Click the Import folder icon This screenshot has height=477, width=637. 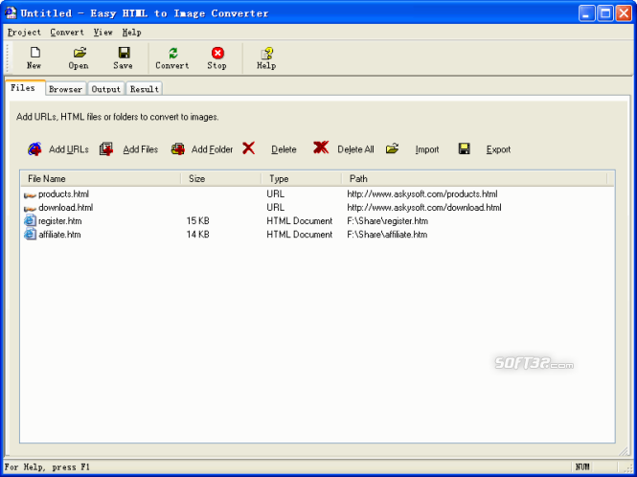(392, 148)
